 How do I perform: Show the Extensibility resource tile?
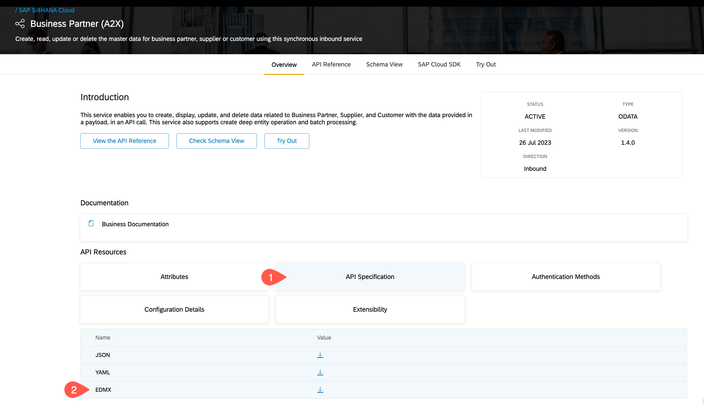370,309
